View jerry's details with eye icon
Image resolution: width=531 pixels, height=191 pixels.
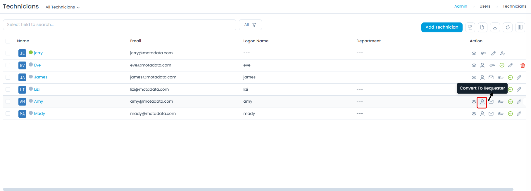pos(474,53)
